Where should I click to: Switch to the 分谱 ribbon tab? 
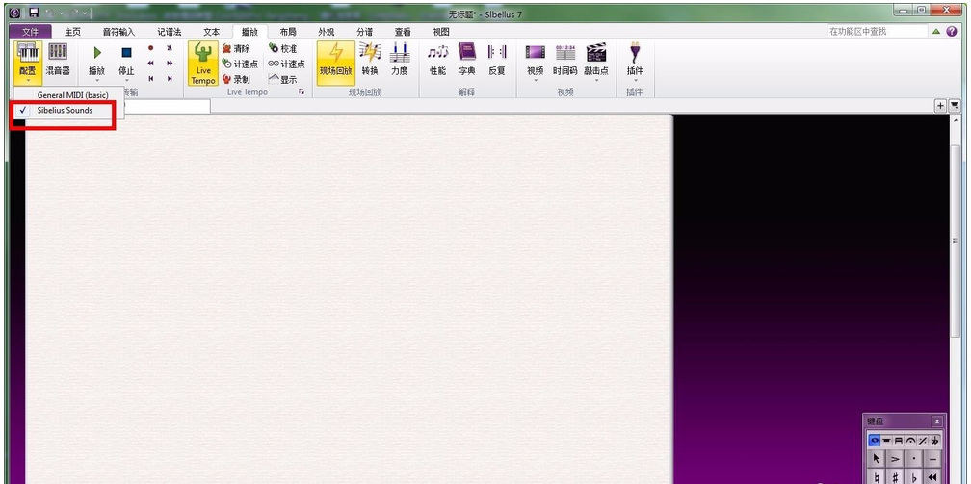(x=365, y=32)
